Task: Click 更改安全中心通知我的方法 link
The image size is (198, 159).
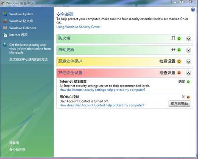Action: coord(28,59)
